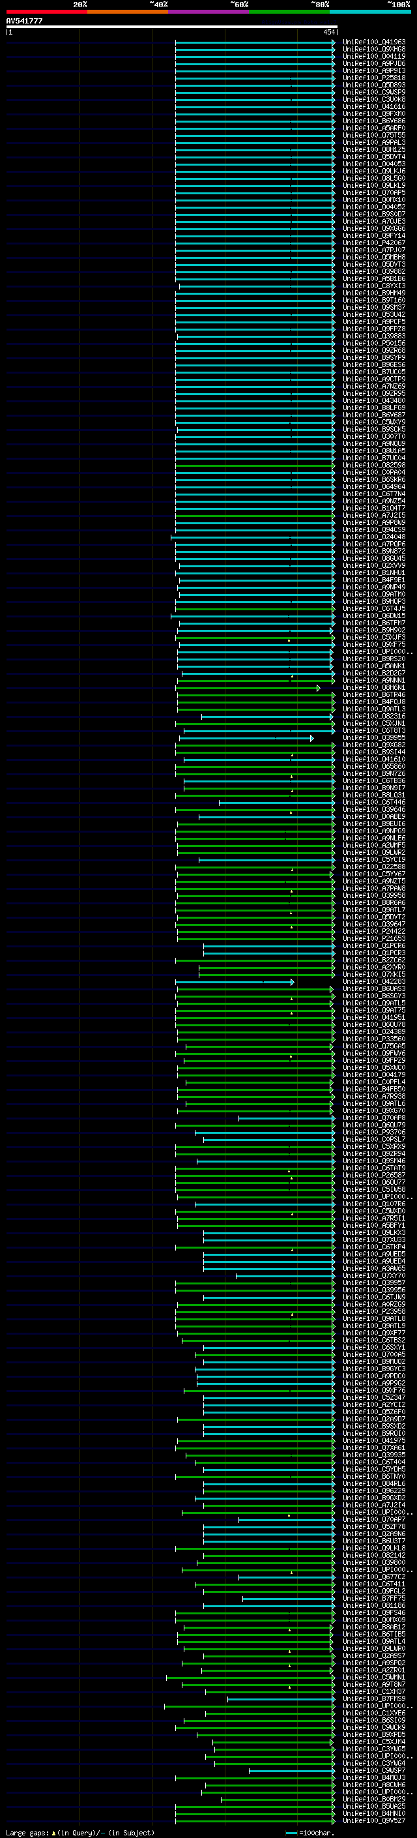Click label UniRef100_C6T446
This screenshot has width=417, height=1838.
coord(373,802)
